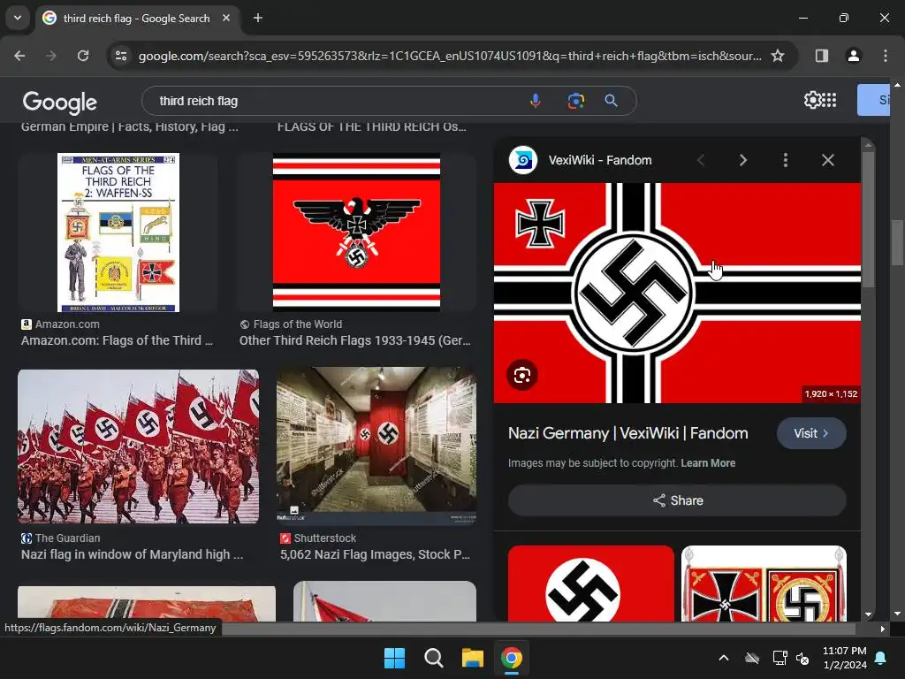
Task: Select the third reich flag Google Search tab
Action: [x=136, y=18]
